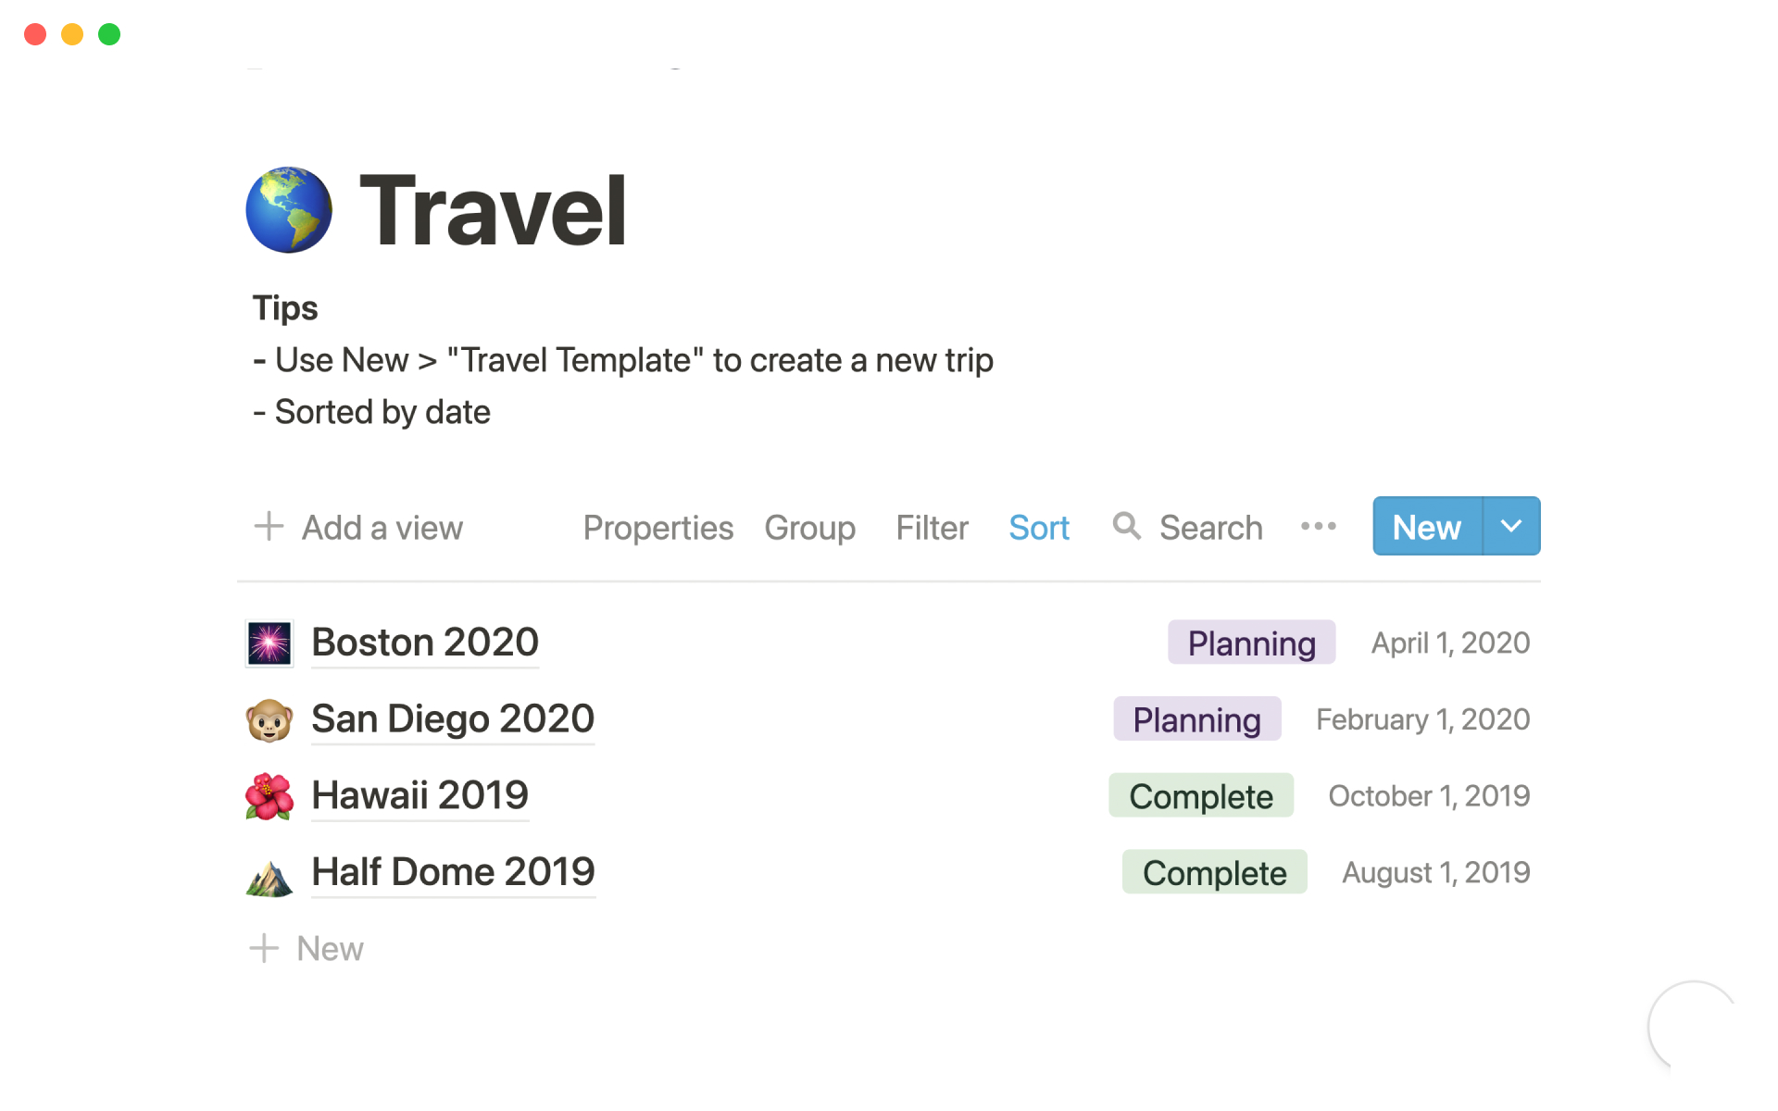The image size is (1778, 1111).
Task: Open the active Sort settings
Action: click(1038, 528)
